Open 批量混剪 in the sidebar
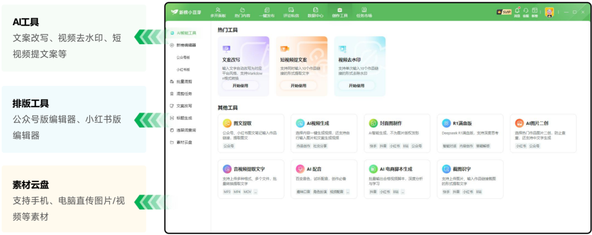The image size is (592, 235). [181, 82]
